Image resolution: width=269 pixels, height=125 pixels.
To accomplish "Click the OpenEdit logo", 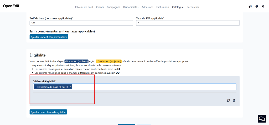I will point(11,6).
